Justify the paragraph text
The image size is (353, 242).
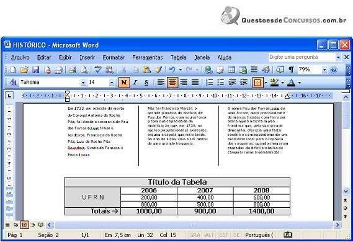(x=195, y=83)
